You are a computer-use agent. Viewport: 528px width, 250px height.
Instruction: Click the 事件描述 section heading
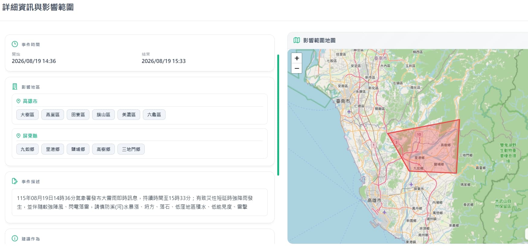(31, 182)
